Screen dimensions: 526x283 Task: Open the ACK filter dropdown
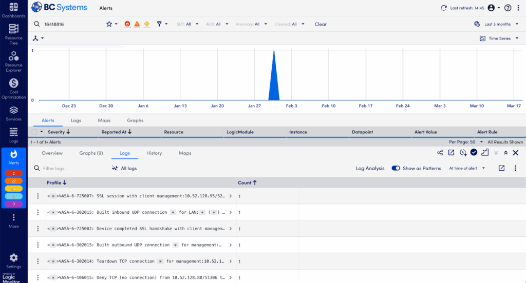coord(217,24)
